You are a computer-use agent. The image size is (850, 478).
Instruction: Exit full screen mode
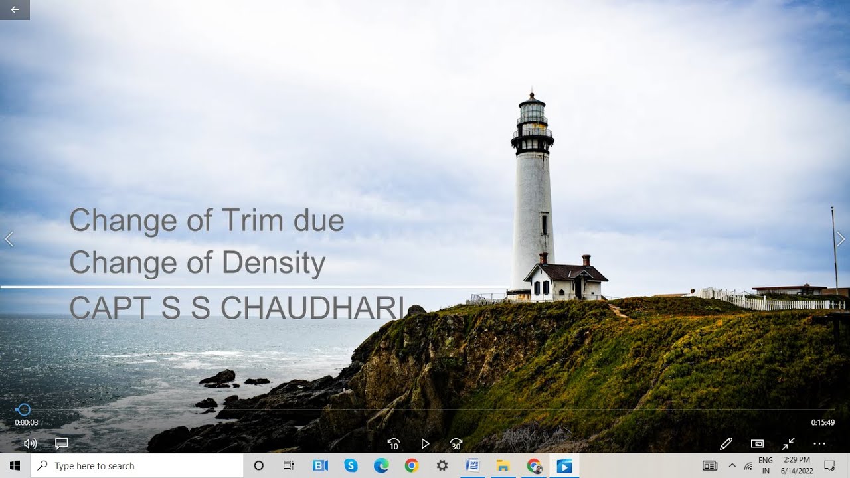pos(788,443)
